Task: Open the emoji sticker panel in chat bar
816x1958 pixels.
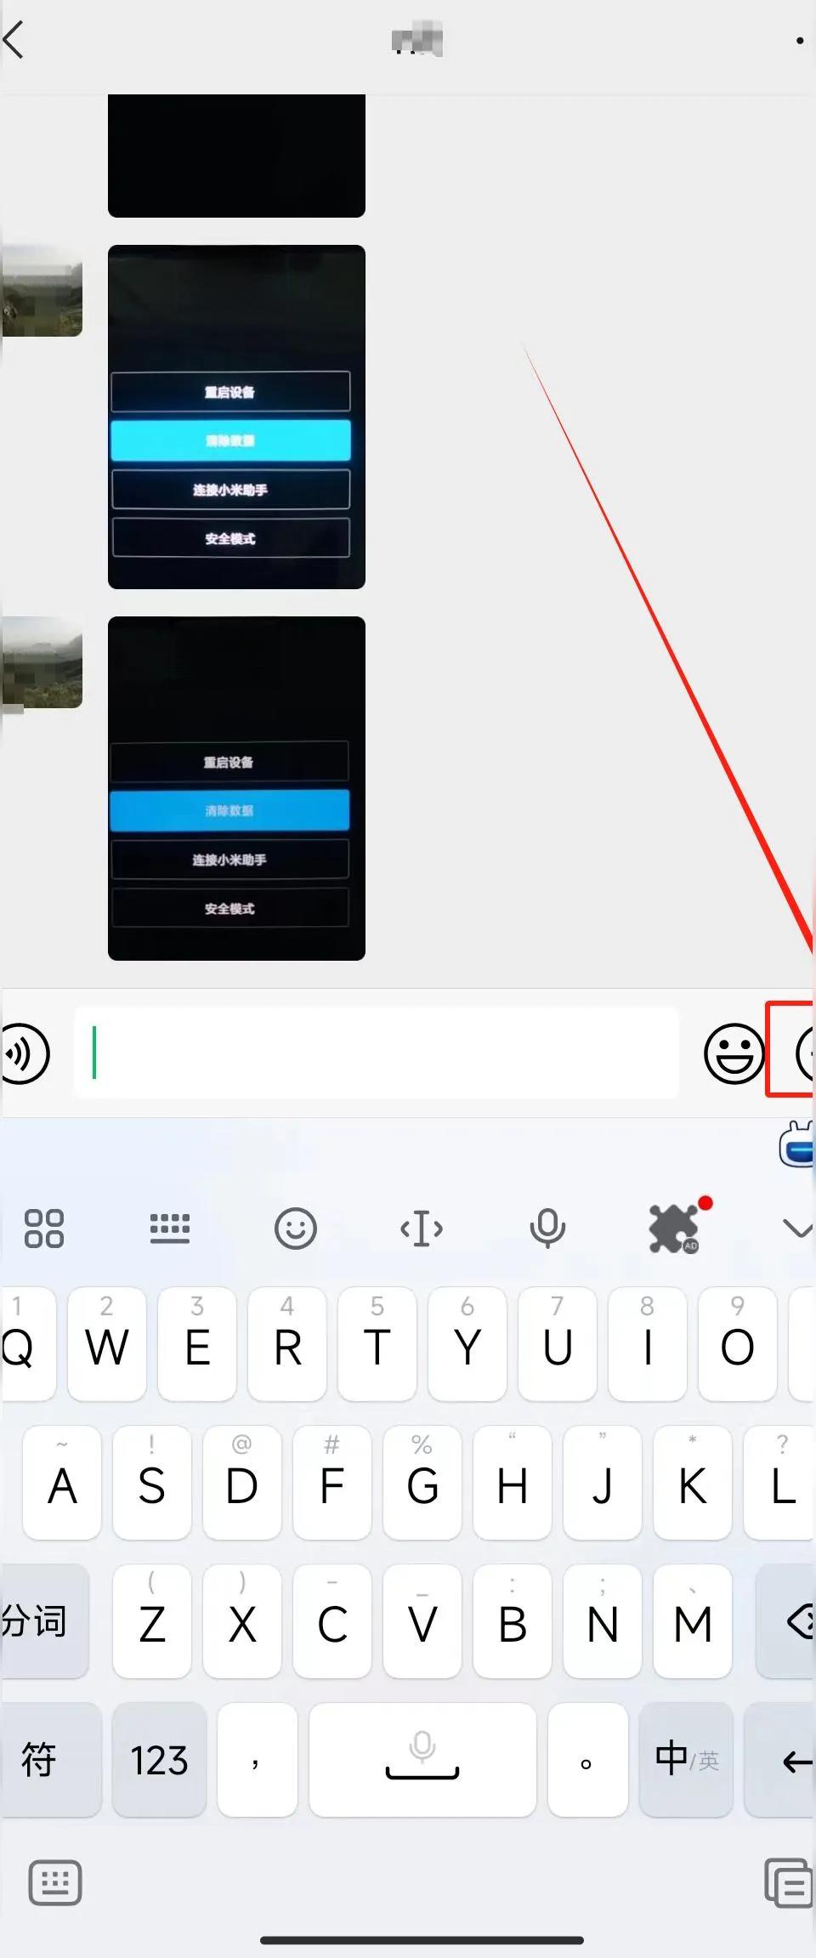Action: pyautogui.click(x=734, y=1053)
